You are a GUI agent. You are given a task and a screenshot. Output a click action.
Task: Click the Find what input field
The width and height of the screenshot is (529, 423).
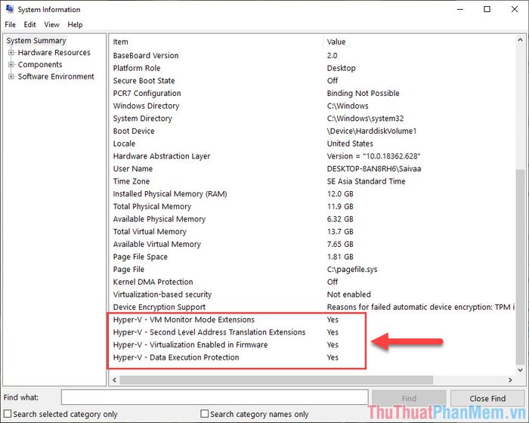point(215,397)
